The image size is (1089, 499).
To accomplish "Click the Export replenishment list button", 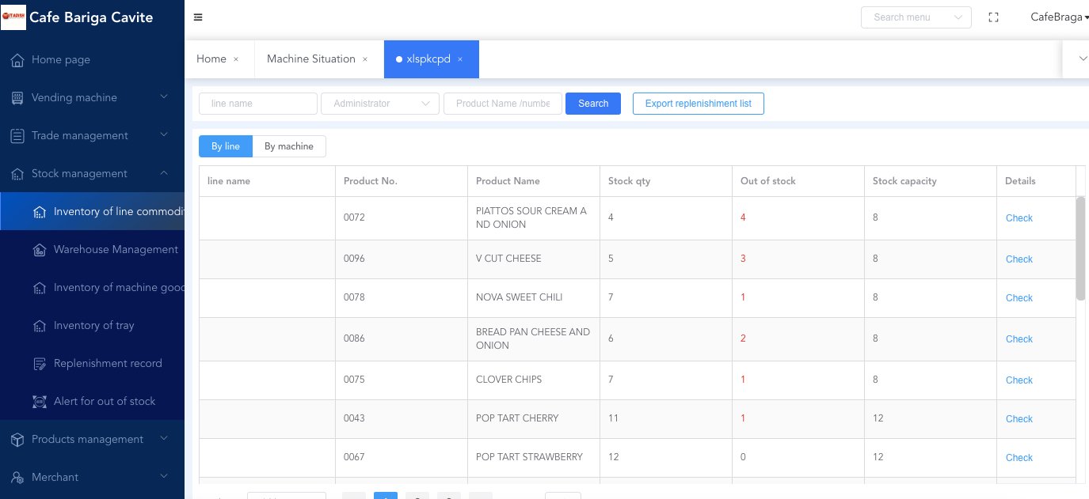I will (698, 104).
